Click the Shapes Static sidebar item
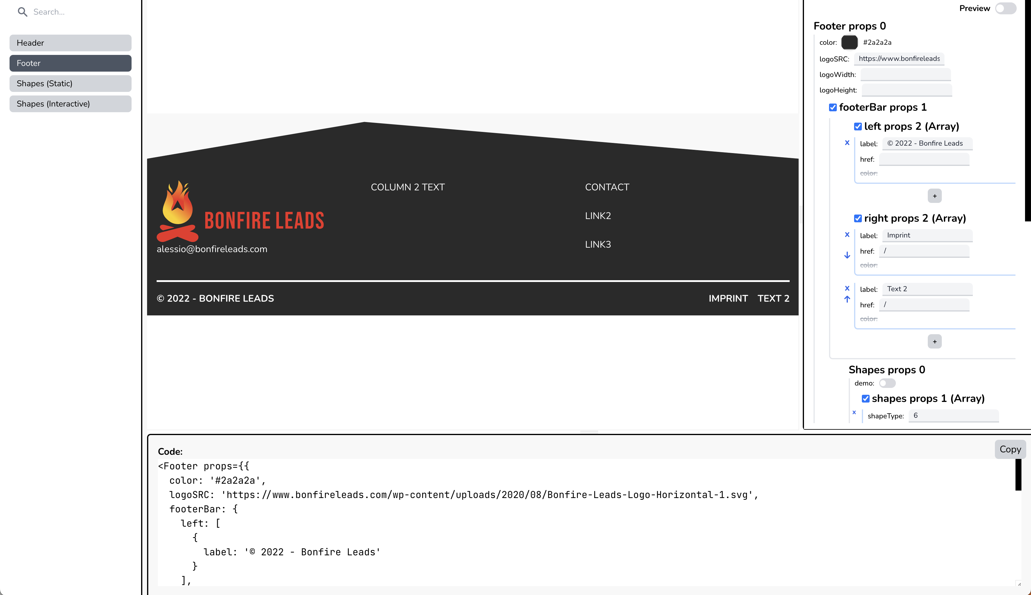1031x595 pixels. pos(70,83)
